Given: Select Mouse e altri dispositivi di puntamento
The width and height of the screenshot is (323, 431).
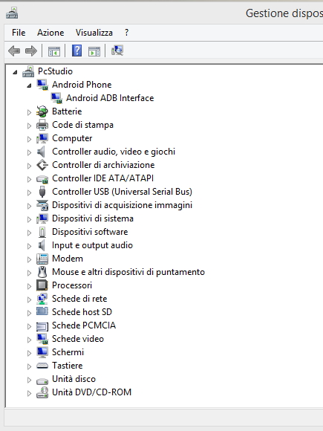Looking at the screenshot, I should pos(128,272).
